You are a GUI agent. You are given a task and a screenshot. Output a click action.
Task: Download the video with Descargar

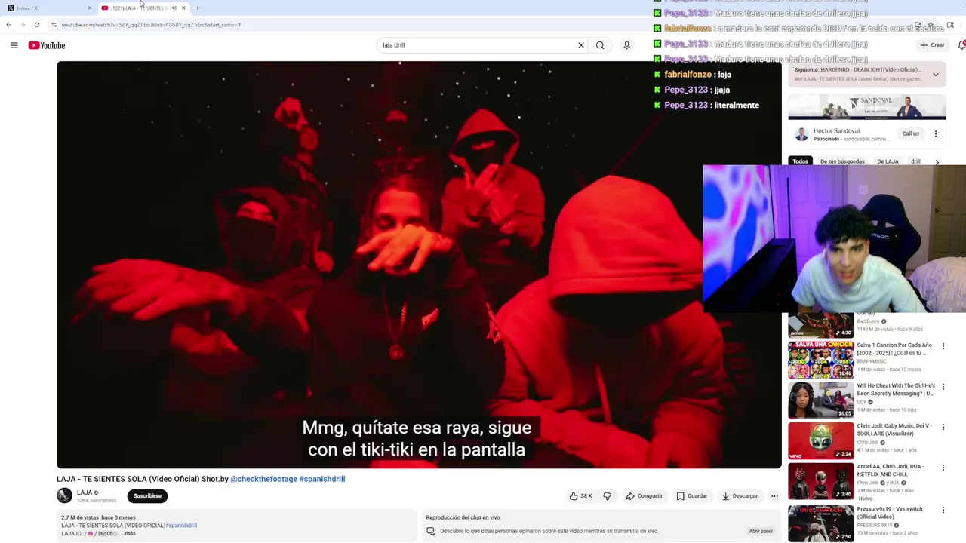pyautogui.click(x=740, y=496)
